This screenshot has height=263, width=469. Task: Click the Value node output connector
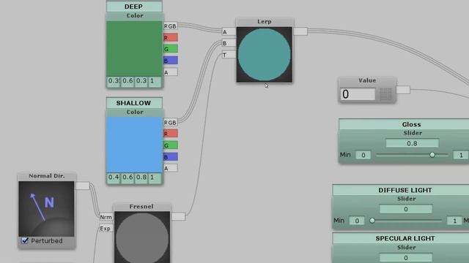click(x=403, y=90)
